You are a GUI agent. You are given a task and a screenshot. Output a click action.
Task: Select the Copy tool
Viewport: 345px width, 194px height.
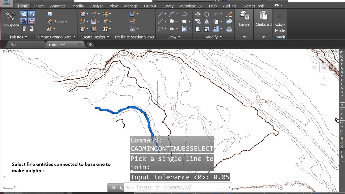198,22
